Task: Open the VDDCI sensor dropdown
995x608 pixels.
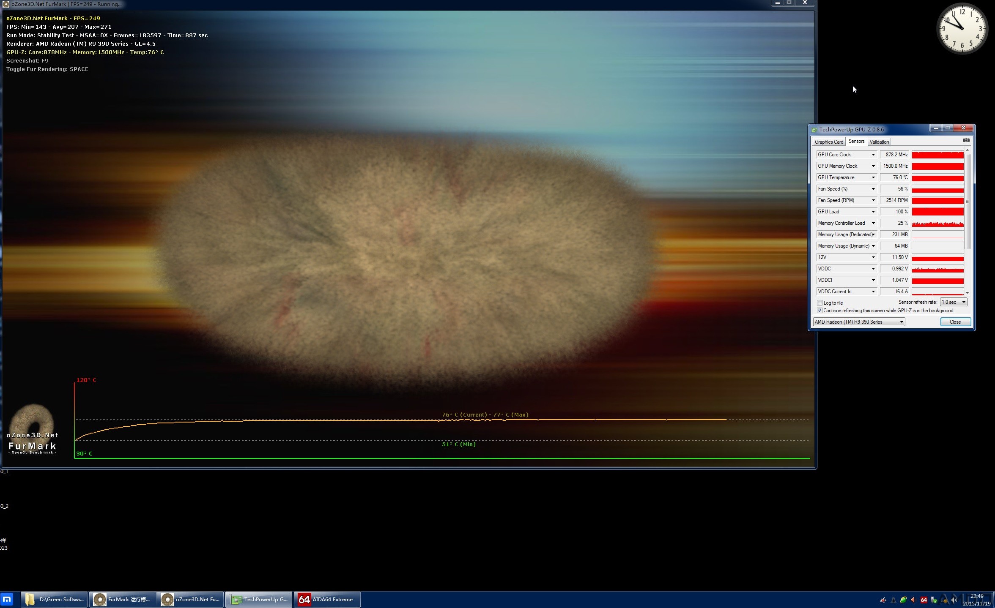Action: tap(873, 280)
